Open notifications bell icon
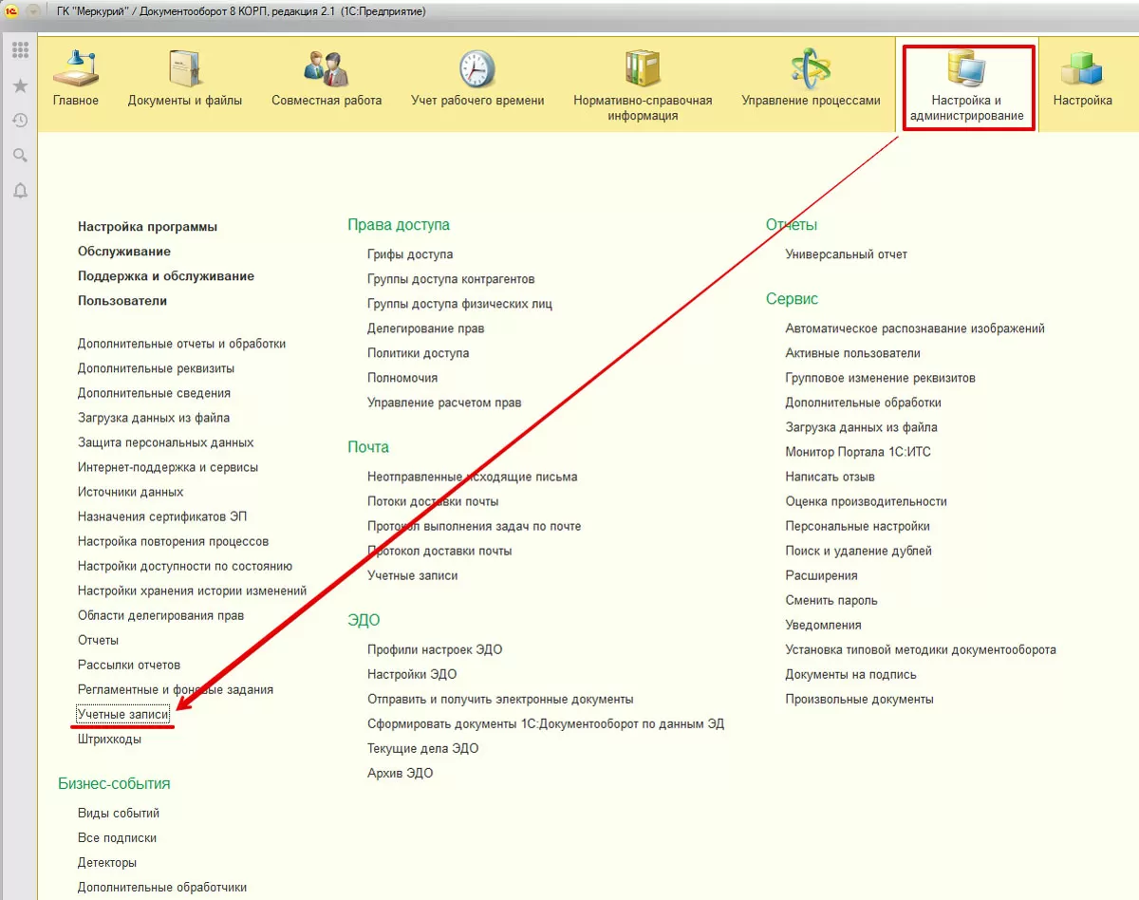1139x900 pixels. 20,190
